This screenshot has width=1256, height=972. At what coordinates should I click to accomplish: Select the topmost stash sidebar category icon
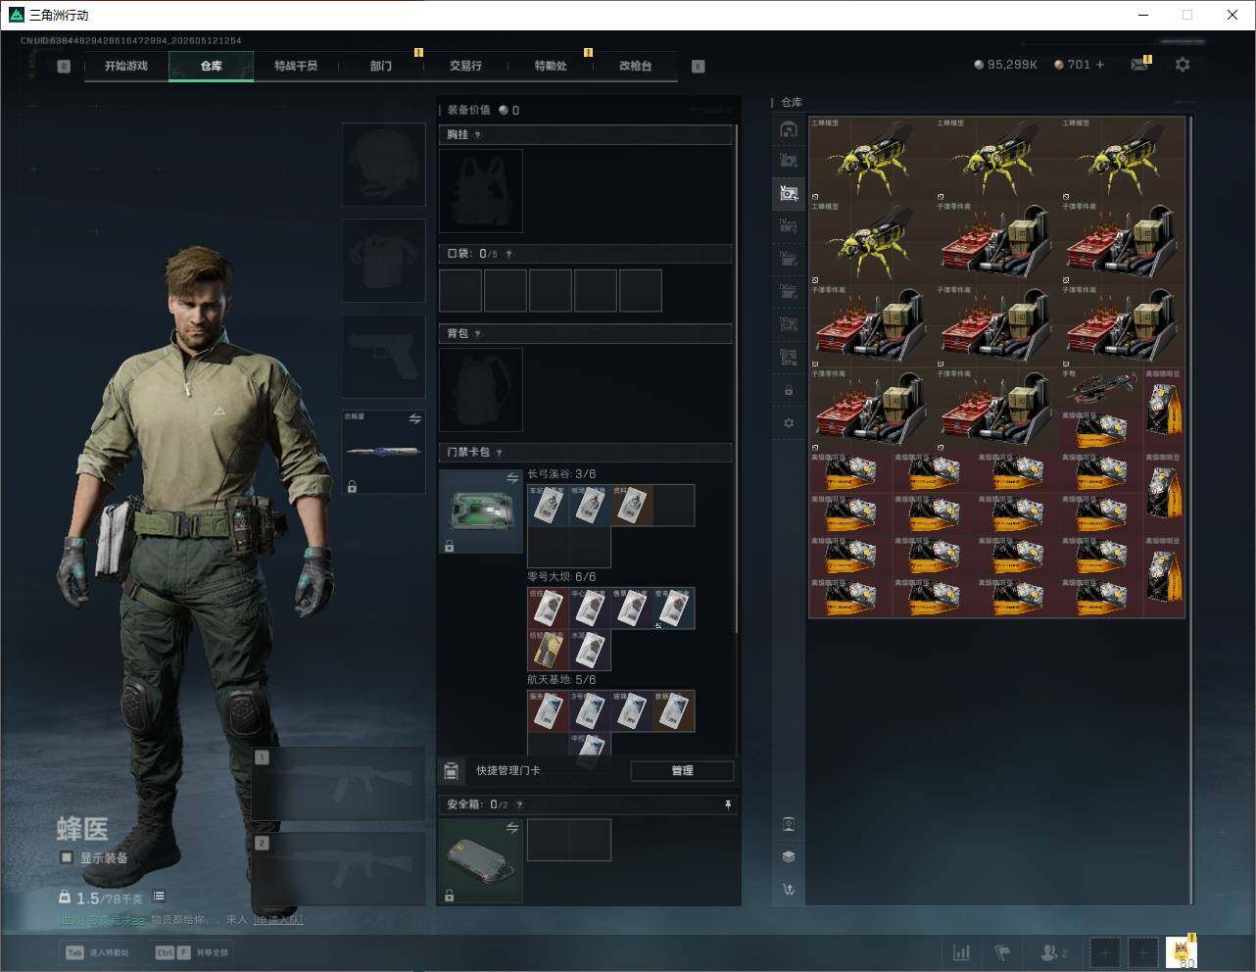[789, 129]
